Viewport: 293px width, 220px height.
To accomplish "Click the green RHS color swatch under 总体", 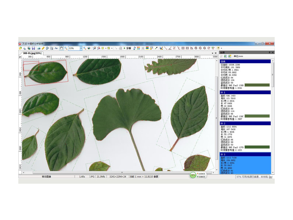I will tap(257, 85).
